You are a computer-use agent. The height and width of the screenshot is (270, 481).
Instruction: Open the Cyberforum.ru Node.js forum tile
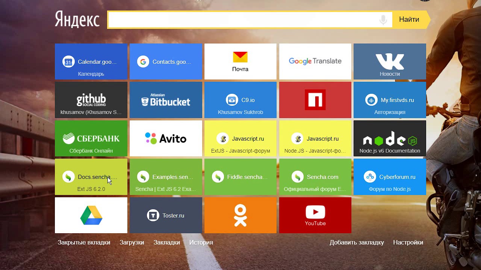pyautogui.click(x=390, y=177)
